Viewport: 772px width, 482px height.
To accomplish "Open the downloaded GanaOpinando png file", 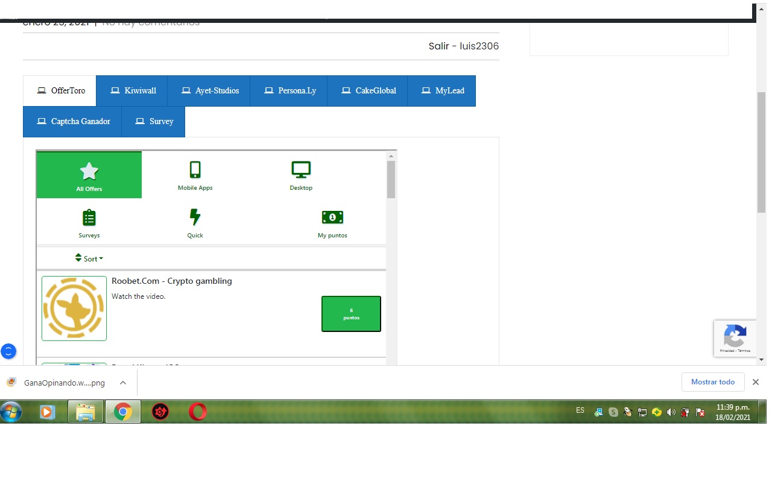I will point(64,383).
